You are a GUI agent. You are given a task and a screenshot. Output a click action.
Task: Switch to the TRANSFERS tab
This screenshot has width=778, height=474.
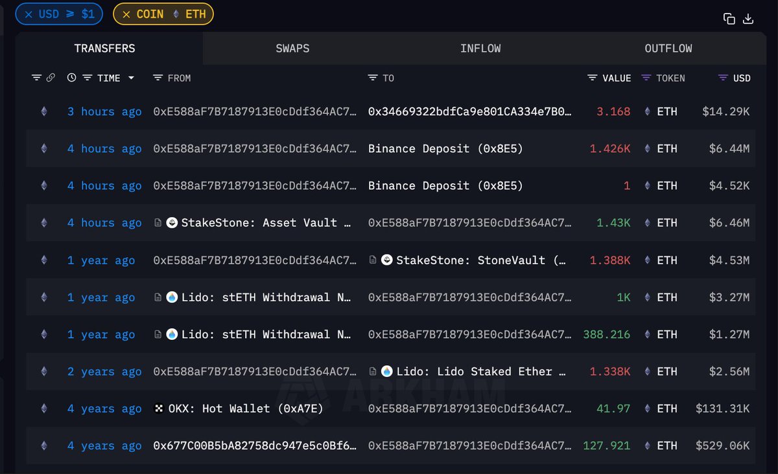click(105, 49)
